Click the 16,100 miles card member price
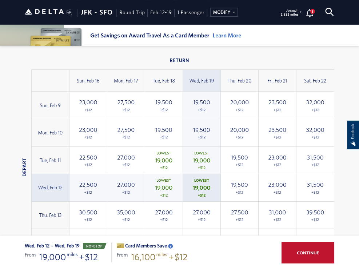 (x=149, y=257)
